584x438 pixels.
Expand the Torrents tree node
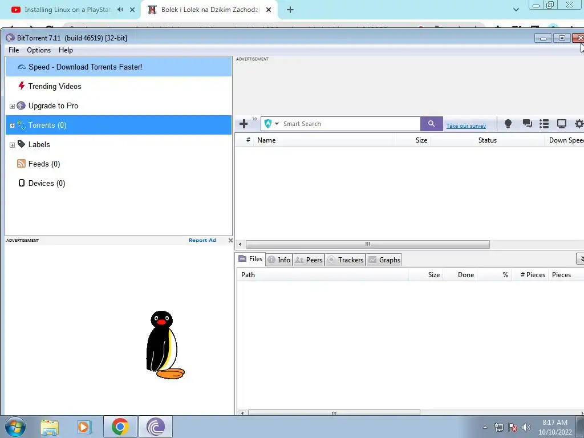point(13,125)
